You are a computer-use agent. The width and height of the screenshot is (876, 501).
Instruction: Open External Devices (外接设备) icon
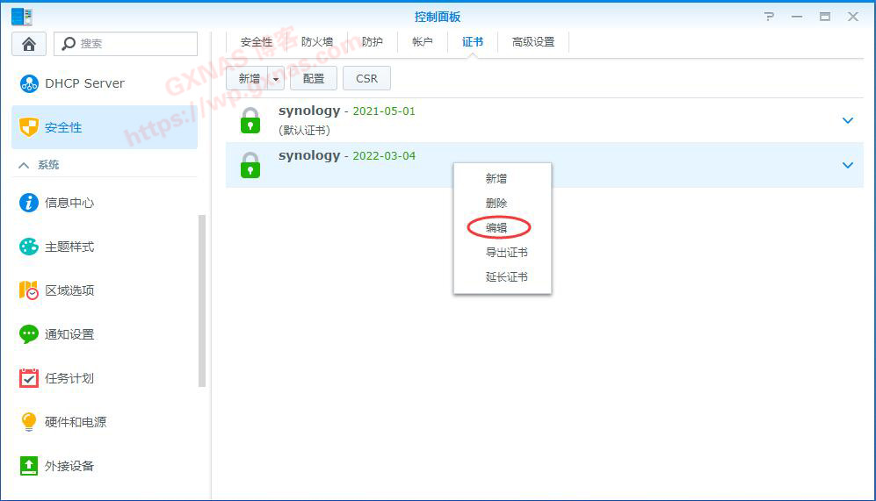pos(29,466)
